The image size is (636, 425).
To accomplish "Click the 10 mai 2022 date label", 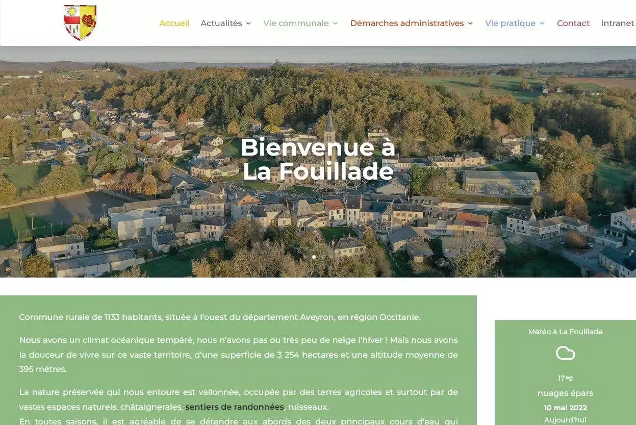I will (565, 407).
